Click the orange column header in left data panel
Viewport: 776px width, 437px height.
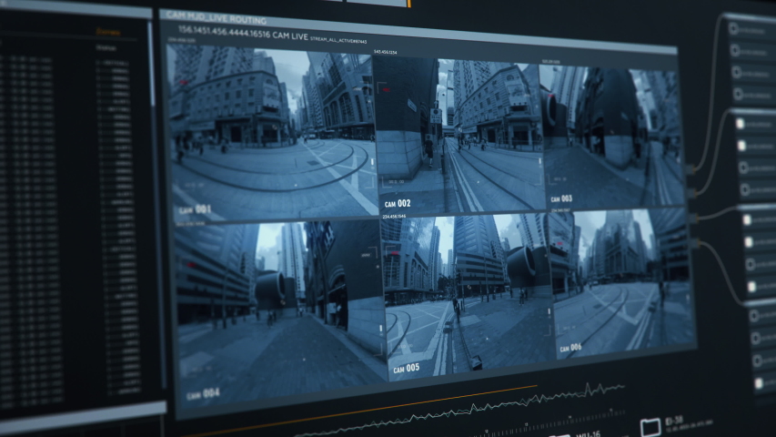[107, 33]
